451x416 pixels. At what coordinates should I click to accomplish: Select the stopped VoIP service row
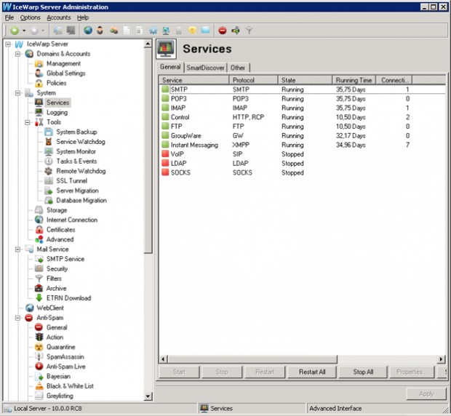[x=302, y=154]
